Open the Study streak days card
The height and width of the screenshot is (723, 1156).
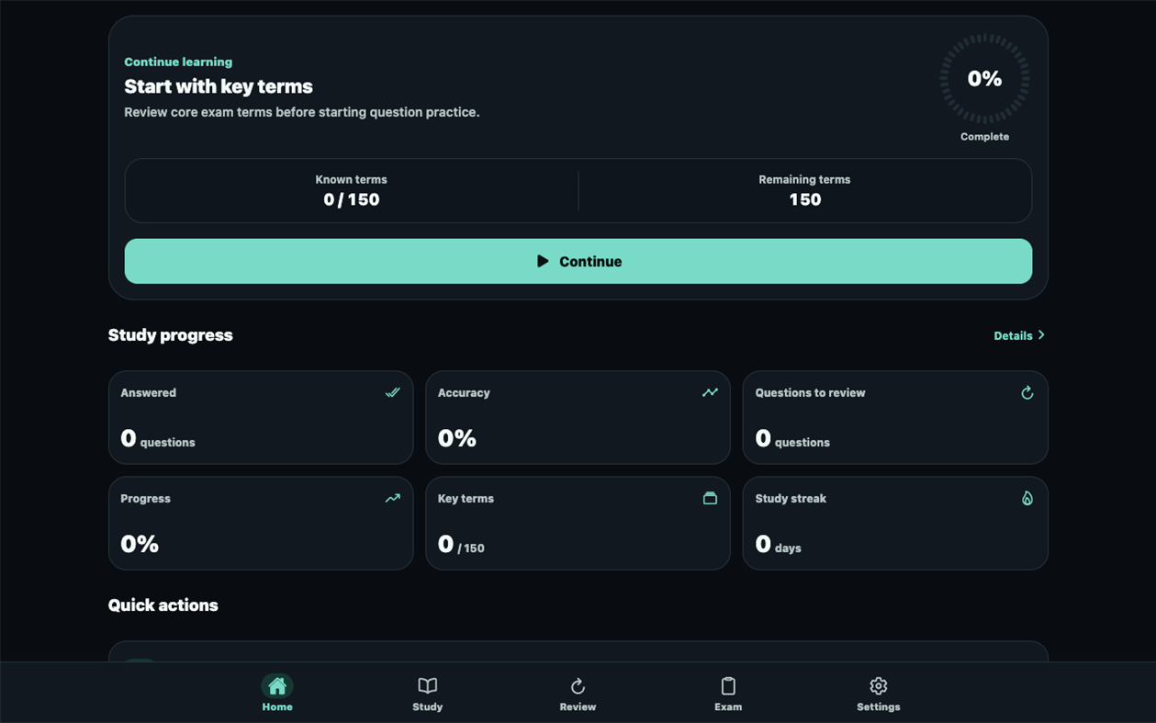(895, 523)
